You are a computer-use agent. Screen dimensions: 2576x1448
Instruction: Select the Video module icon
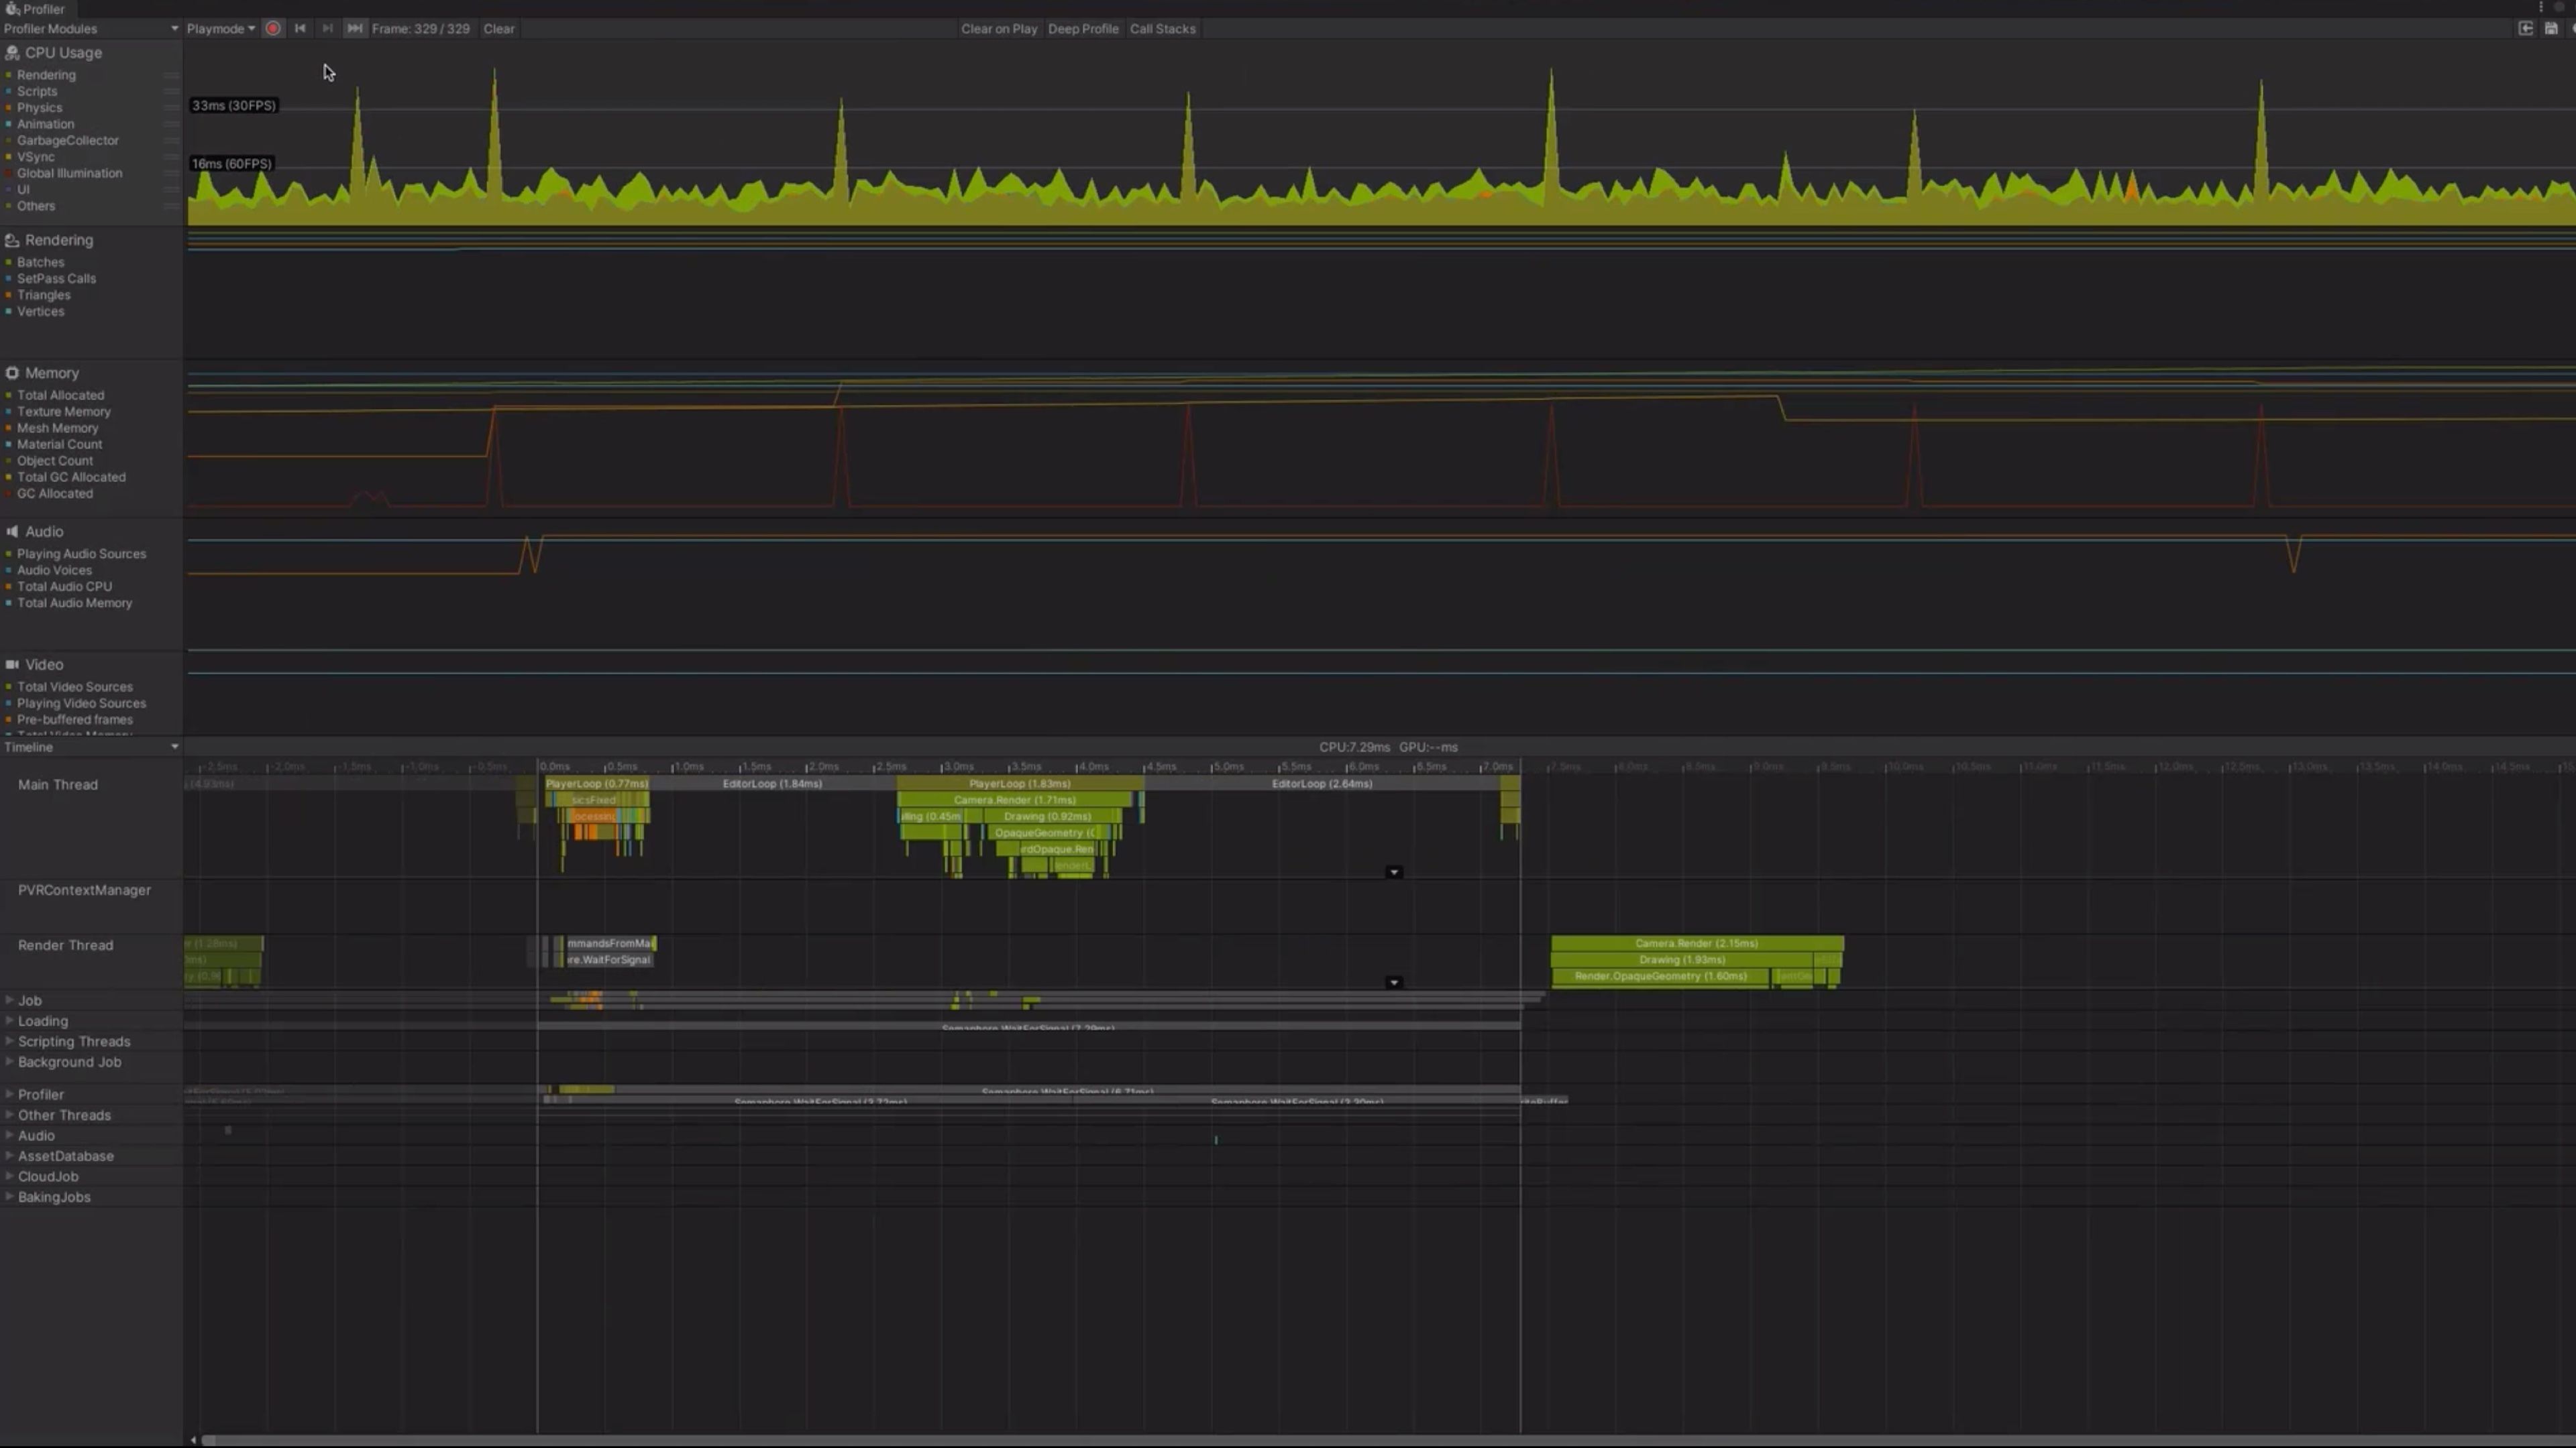point(12,663)
